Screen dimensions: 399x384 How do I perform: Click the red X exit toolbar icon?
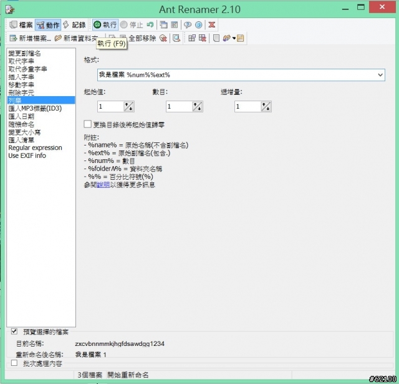[x=212, y=25]
